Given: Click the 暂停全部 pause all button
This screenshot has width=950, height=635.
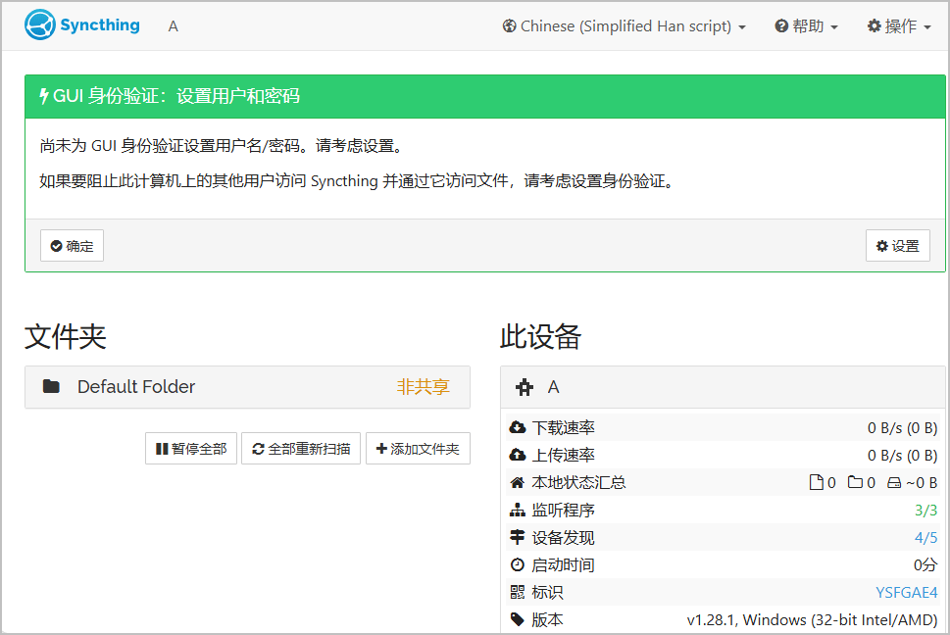Looking at the screenshot, I should pos(191,449).
